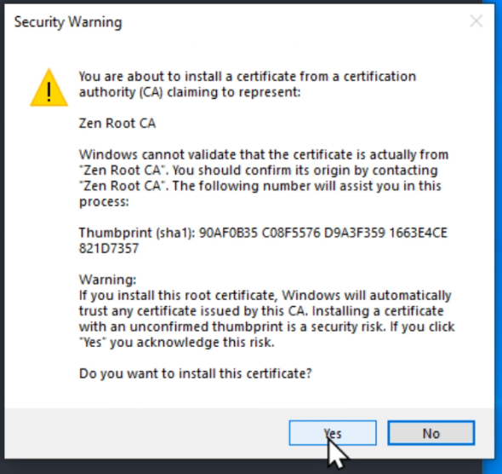Click the word 'process:' before the thumbprint
Image resolution: width=502 pixels, height=474 pixels.
(x=104, y=202)
